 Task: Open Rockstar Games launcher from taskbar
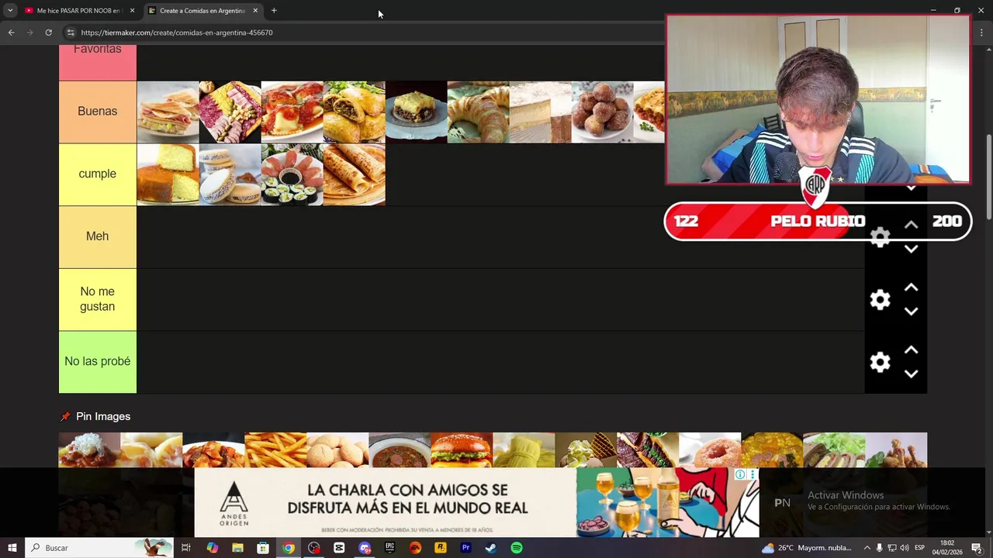pos(441,548)
